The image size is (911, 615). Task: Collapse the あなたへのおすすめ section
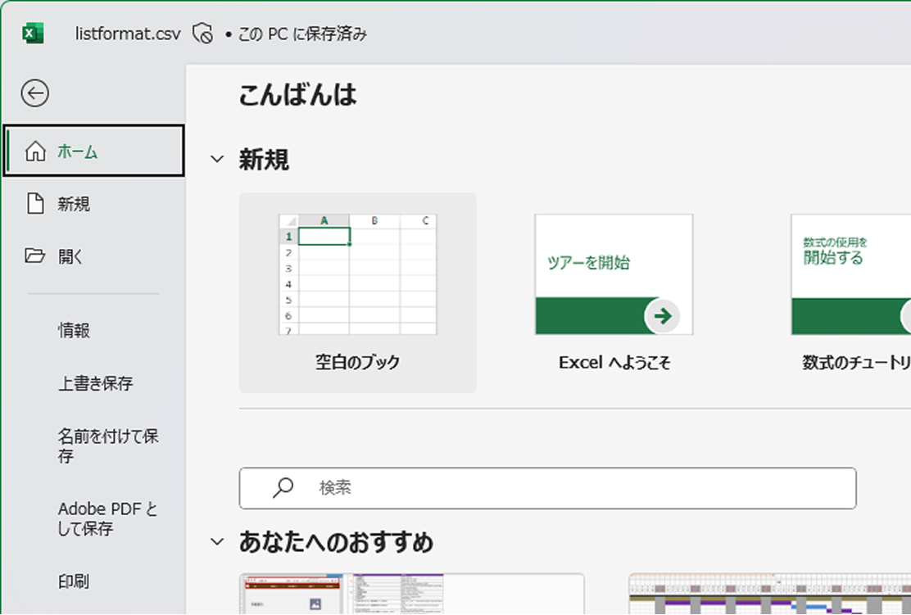coord(216,540)
